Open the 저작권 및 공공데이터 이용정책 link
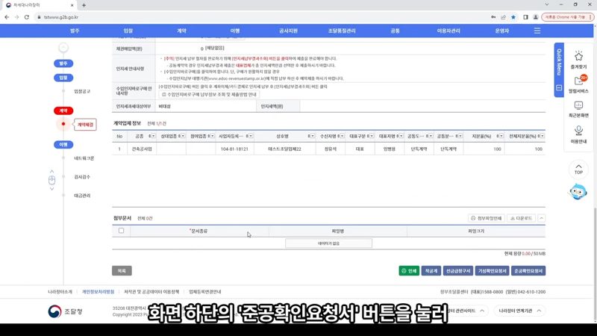Image resolution: width=597 pixels, height=336 pixels. [151, 292]
